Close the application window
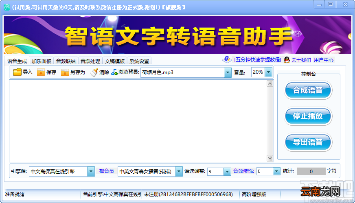This screenshot has width=355, height=203. 345,4
